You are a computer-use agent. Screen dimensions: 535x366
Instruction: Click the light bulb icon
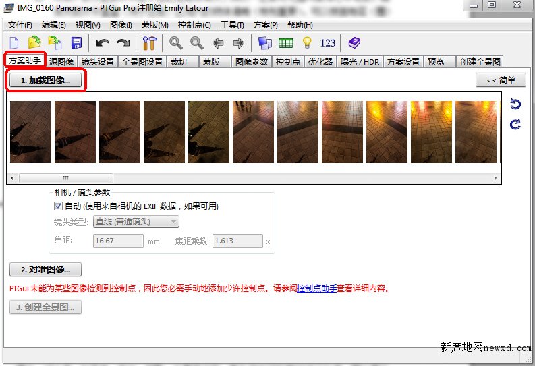pos(307,43)
